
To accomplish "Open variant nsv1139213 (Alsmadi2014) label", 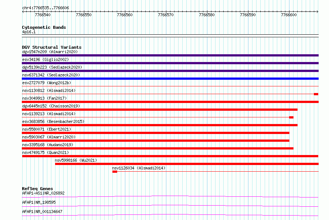I will pos(49,114).
